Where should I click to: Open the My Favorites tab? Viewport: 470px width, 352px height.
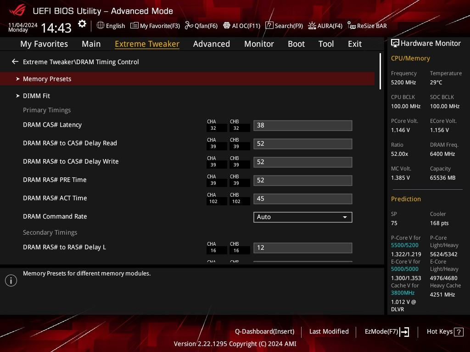tap(44, 44)
